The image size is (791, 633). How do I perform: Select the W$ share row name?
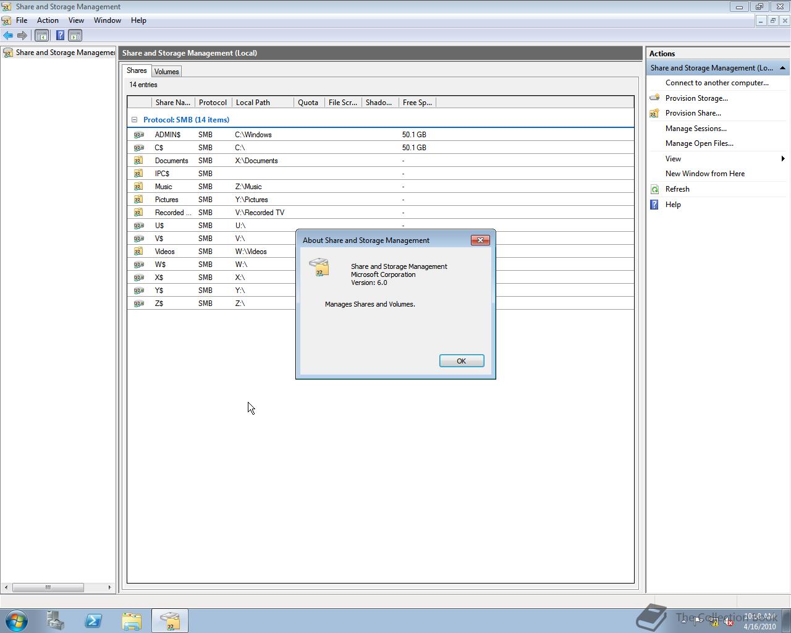(160, 265)
